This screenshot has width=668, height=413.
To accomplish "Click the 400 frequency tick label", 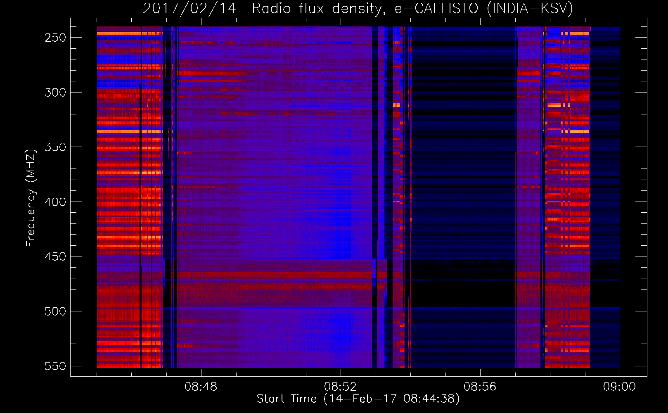I will coord(55,202).
